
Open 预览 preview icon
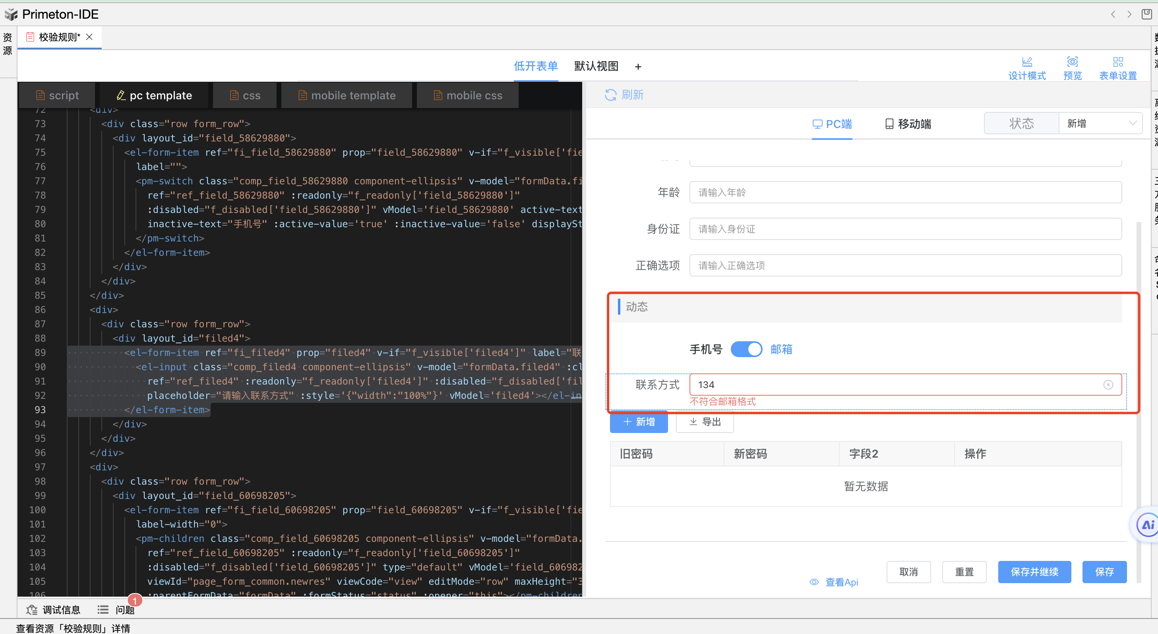[x=1072, y=62]
